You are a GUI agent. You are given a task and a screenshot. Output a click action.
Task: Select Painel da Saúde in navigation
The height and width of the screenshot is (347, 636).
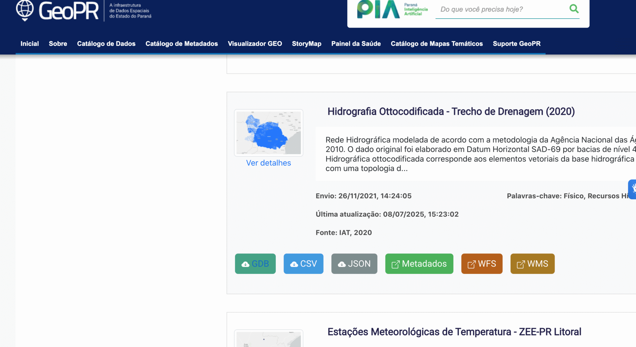pyautogui.click(x=356, y=44)
